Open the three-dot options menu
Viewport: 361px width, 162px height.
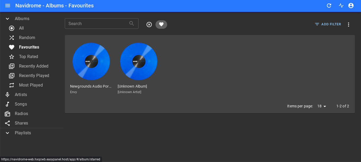pos(349,25)
